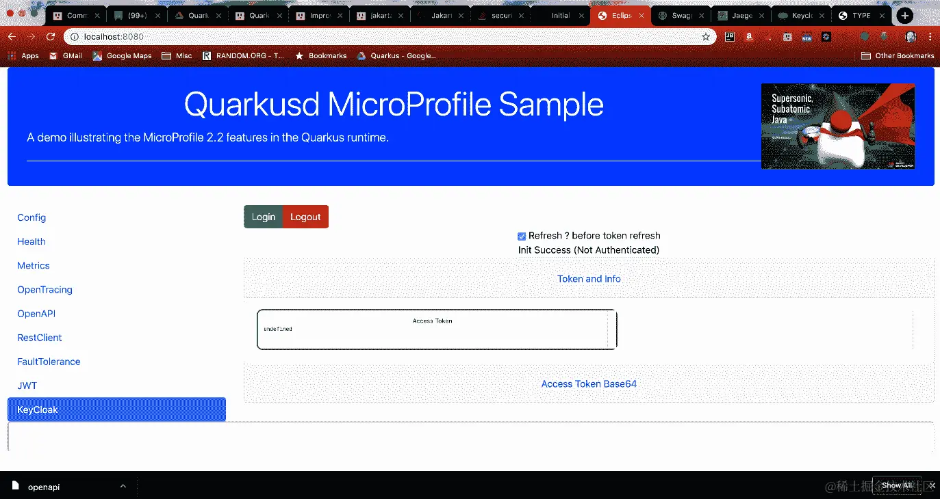The image size is (940, 499).
Task: Close the downloads bar with the X
Action: pos(932,485)
